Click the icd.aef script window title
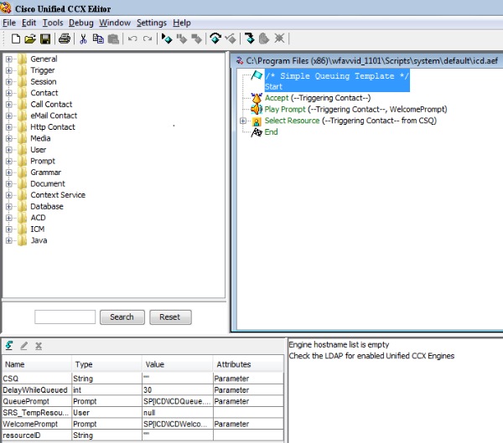The image size is (503, 443). click(x=371, y=61)
